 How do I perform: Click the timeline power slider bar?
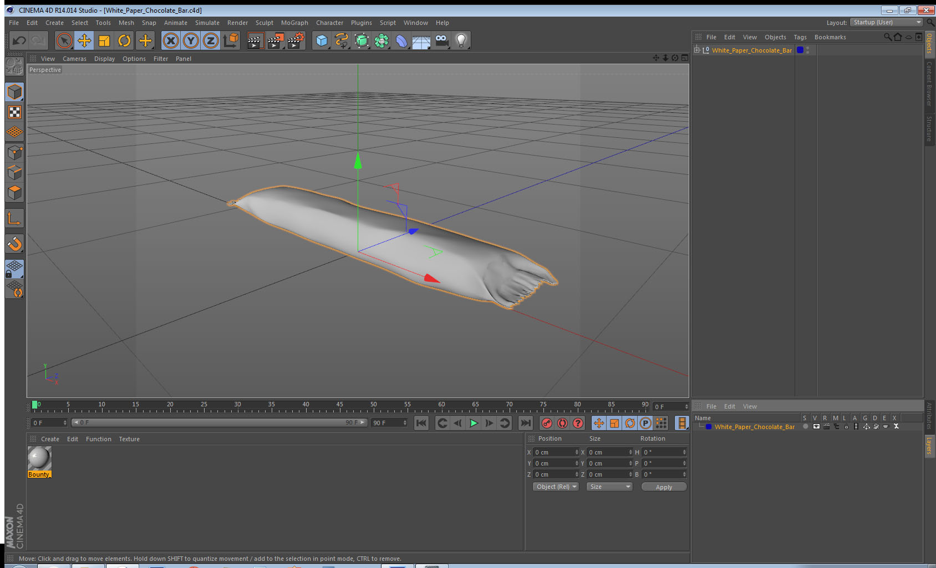[220, 422]
